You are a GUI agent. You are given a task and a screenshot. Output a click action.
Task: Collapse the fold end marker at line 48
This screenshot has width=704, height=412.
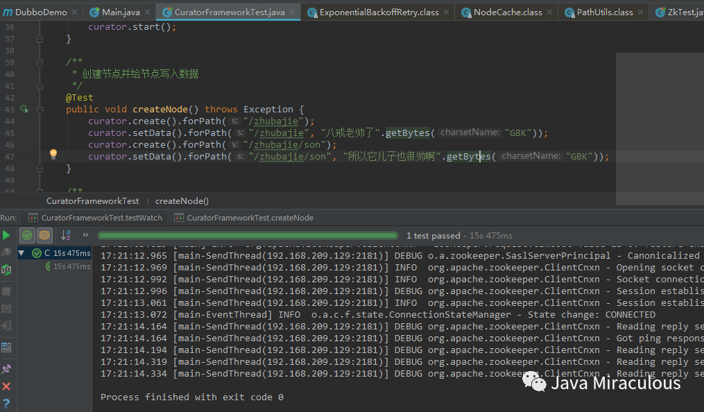click(x=40, y=169)
